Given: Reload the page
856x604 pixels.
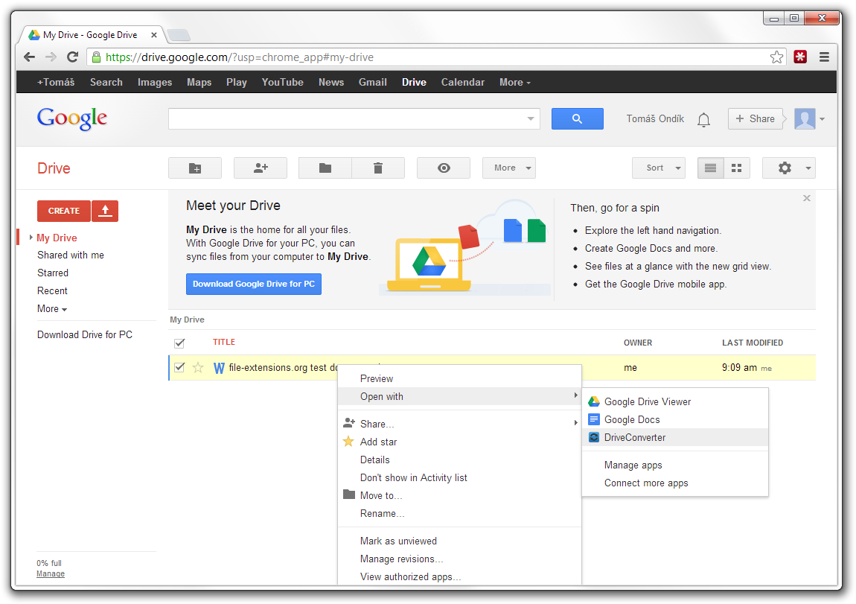Looking at the screenshot, I should click(73, 57).
